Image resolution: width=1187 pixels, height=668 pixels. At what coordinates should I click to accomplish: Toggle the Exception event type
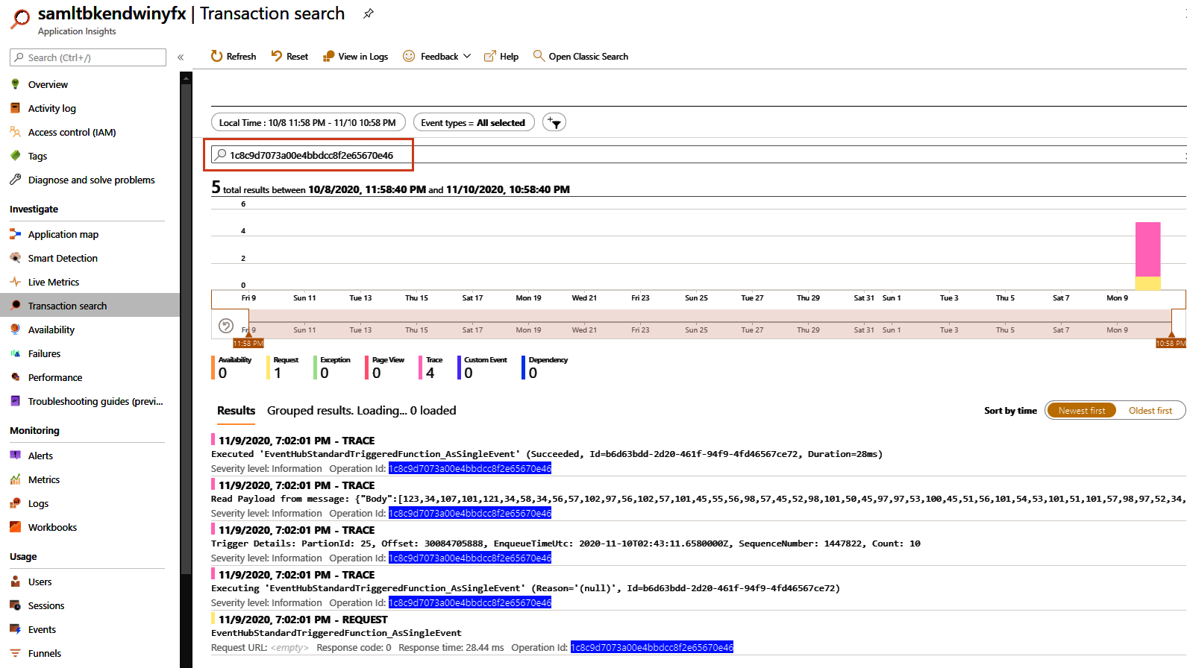tap(333, 368)
